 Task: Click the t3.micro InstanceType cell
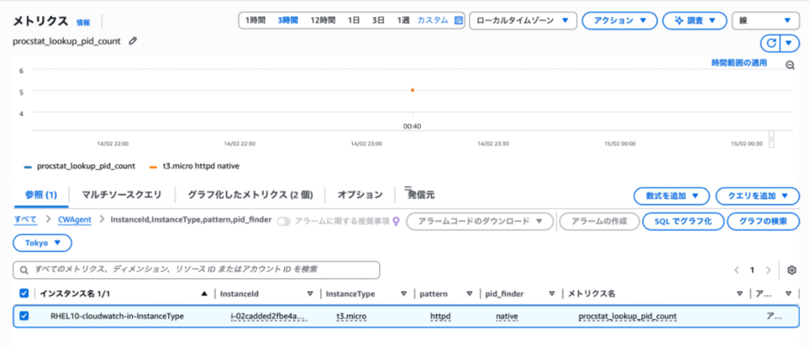tap(351, 316)
